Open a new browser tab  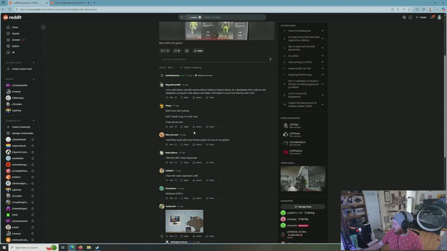(94, 3)
